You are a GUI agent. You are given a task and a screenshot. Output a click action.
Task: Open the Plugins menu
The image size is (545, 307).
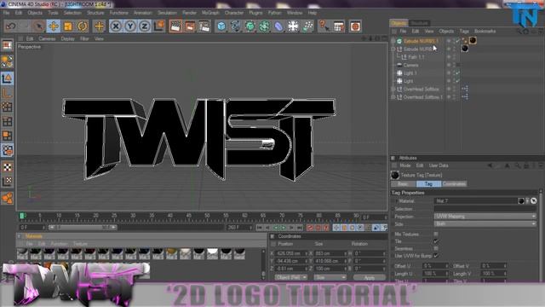pyautogui.click(x=255, y=13)
